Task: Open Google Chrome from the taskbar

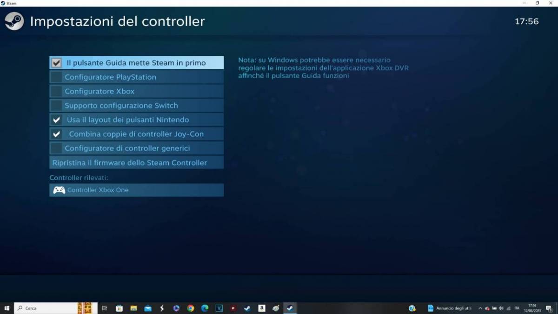Action: (x=191, y=308)
